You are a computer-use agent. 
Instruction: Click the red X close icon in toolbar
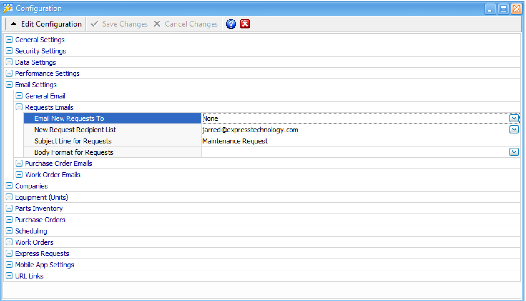click(x=245, y=24)
